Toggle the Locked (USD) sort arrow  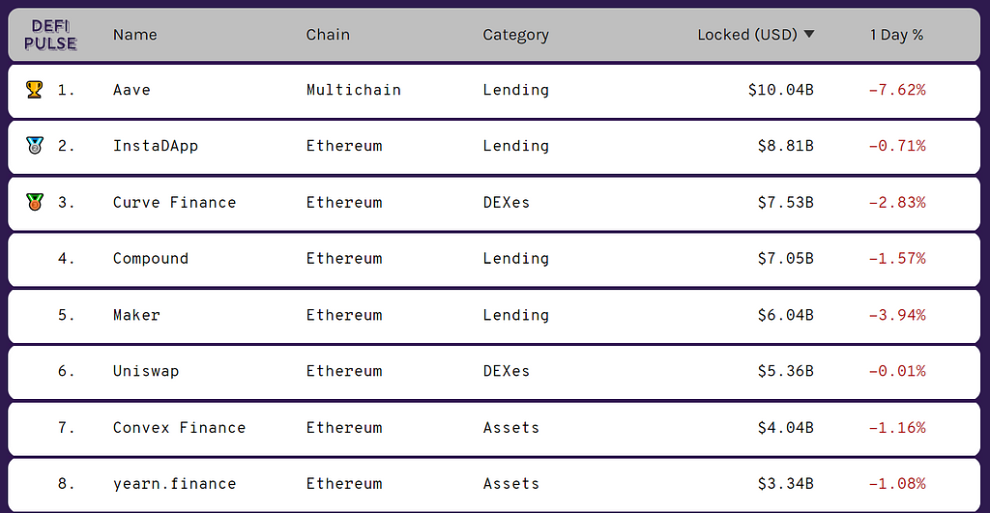(x=809, y=35)
